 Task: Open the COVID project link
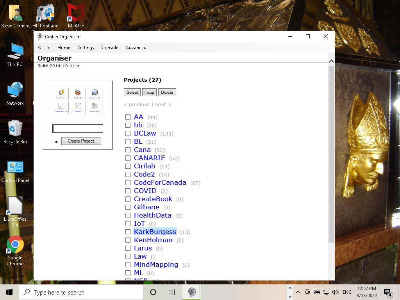click(145, 191)
